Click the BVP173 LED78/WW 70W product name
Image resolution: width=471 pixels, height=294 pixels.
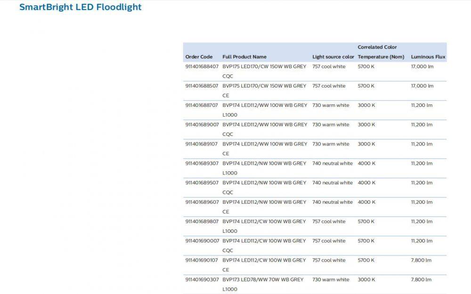point(263,279)
